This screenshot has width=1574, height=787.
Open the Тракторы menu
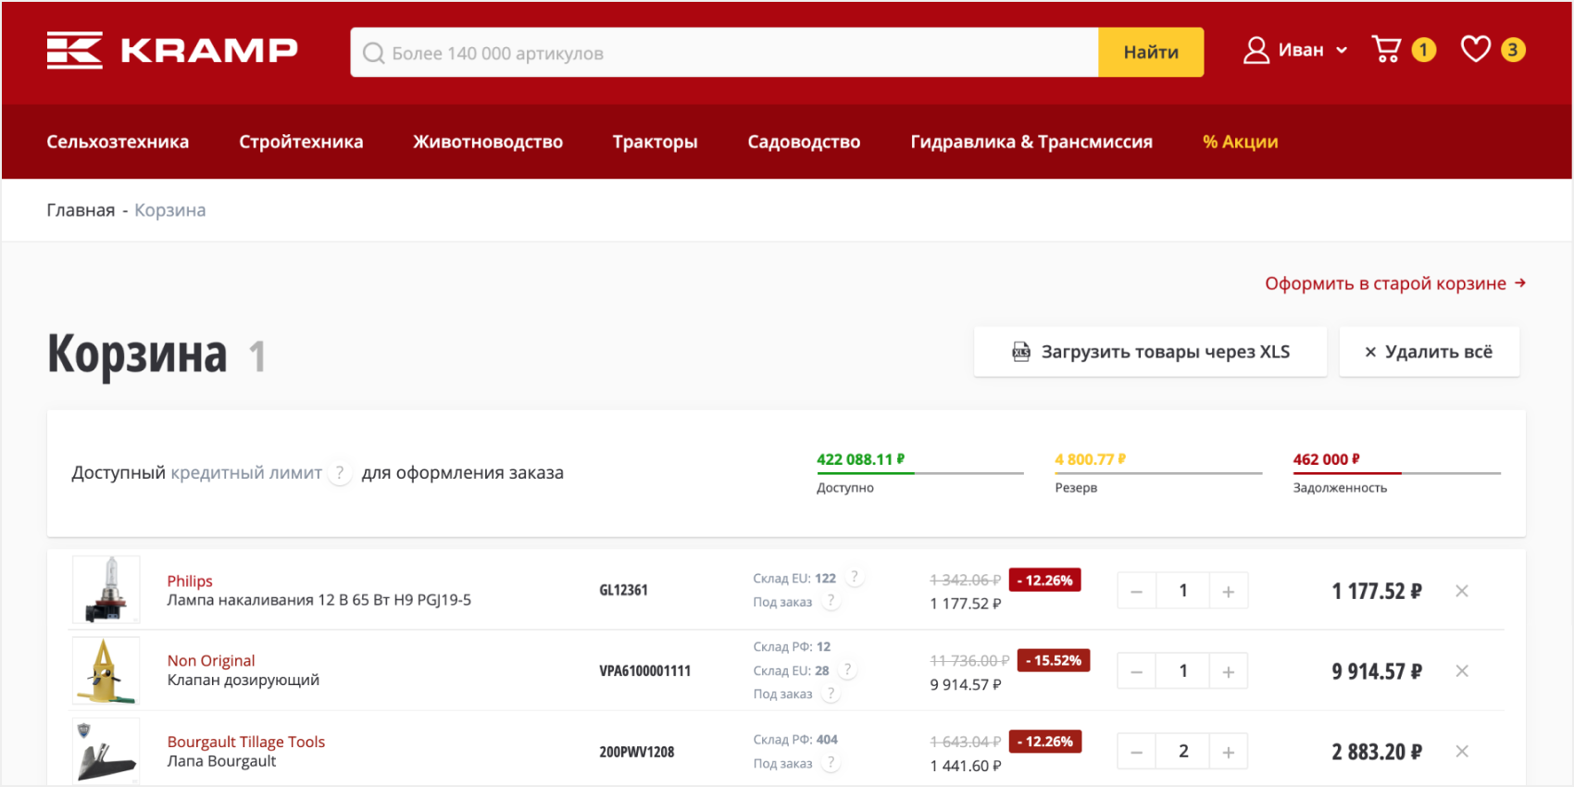tap(655, 142)
